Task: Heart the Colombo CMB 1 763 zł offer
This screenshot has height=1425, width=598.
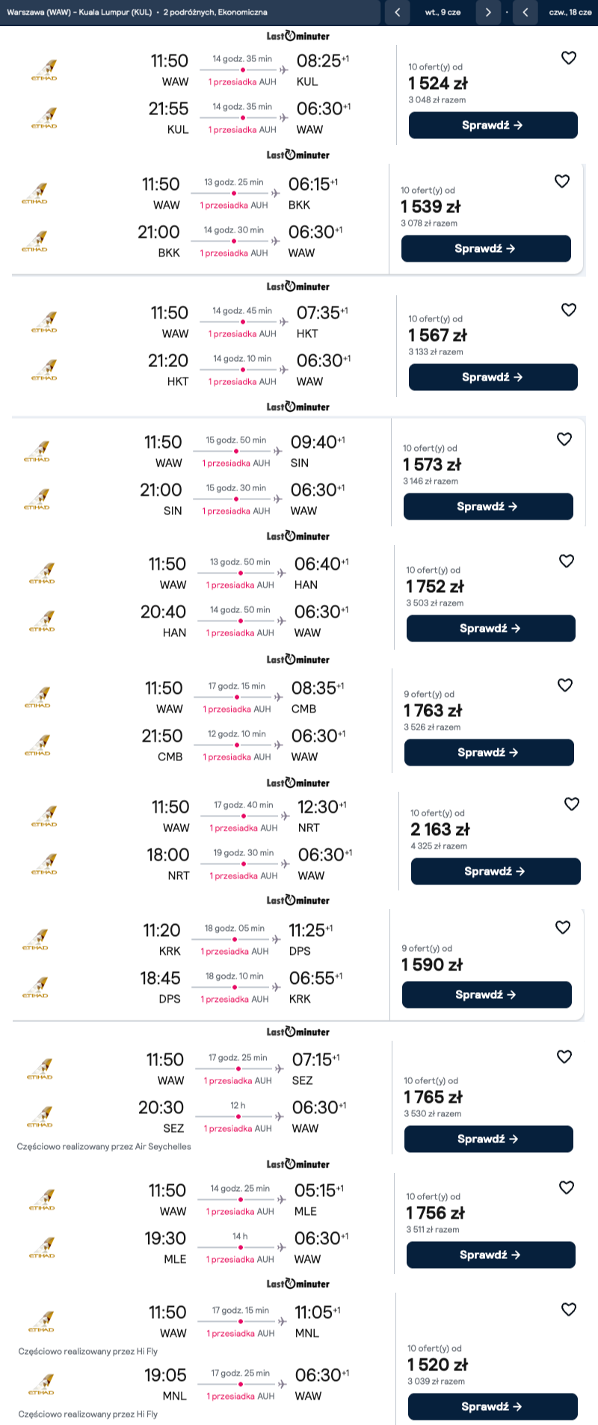Action: point(565,686)
